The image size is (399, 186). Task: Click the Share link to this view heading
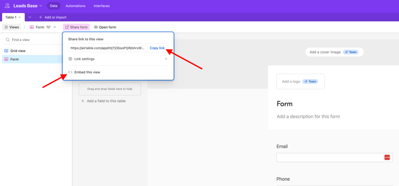click(85, 39)
